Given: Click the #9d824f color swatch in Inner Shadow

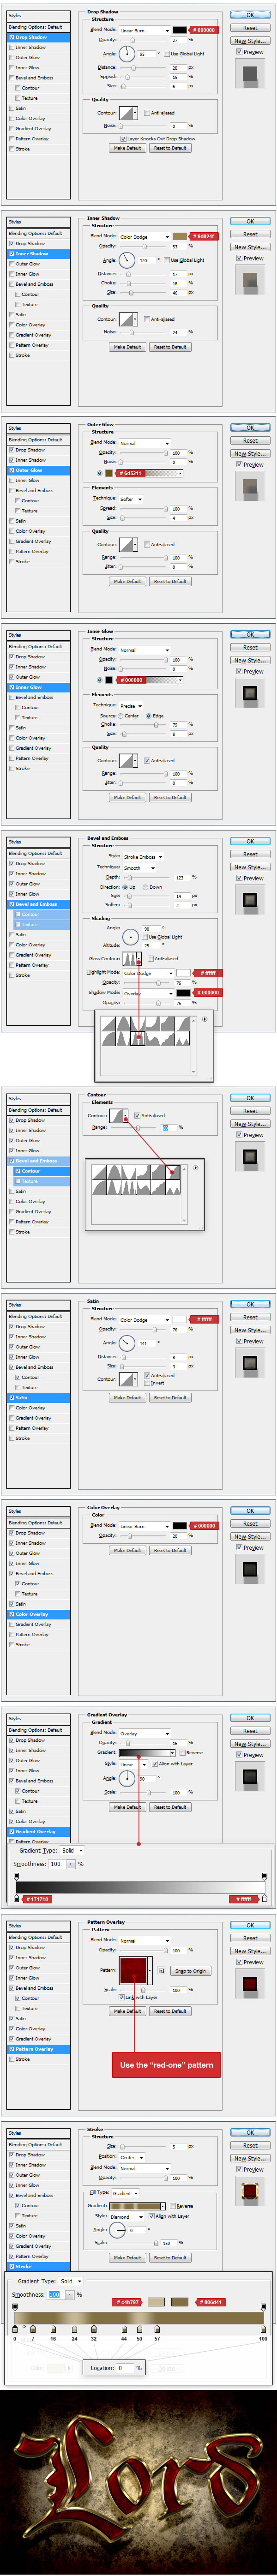Looking at the screenshot, I should click(x=179, y=237).
